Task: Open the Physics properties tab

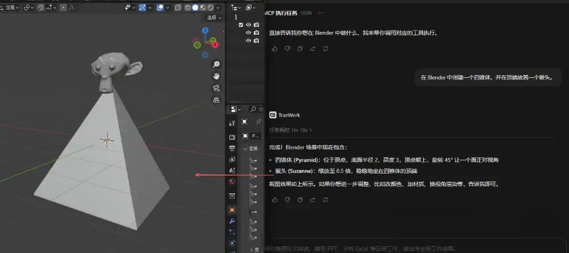Action: tap(232, 243)
